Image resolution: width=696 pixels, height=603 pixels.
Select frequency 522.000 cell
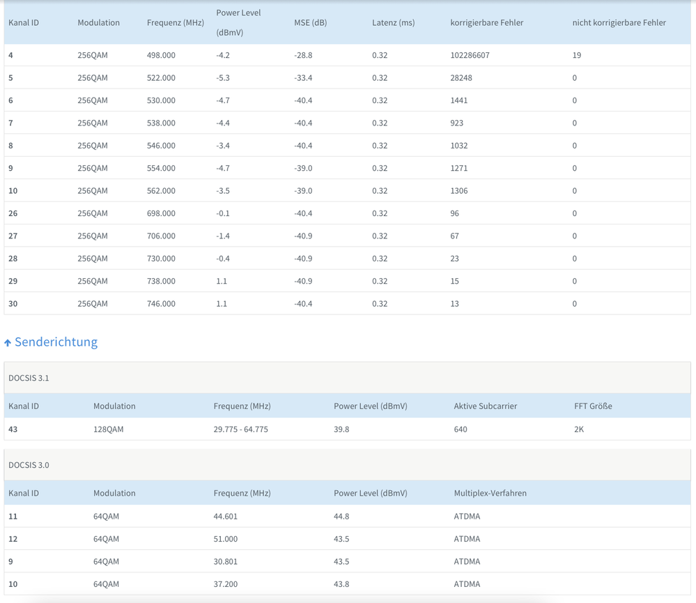[x=161, y=77]
